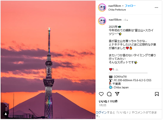
Task: Open the Chiba Prefecture location link
Action: [x=117, y=10]
